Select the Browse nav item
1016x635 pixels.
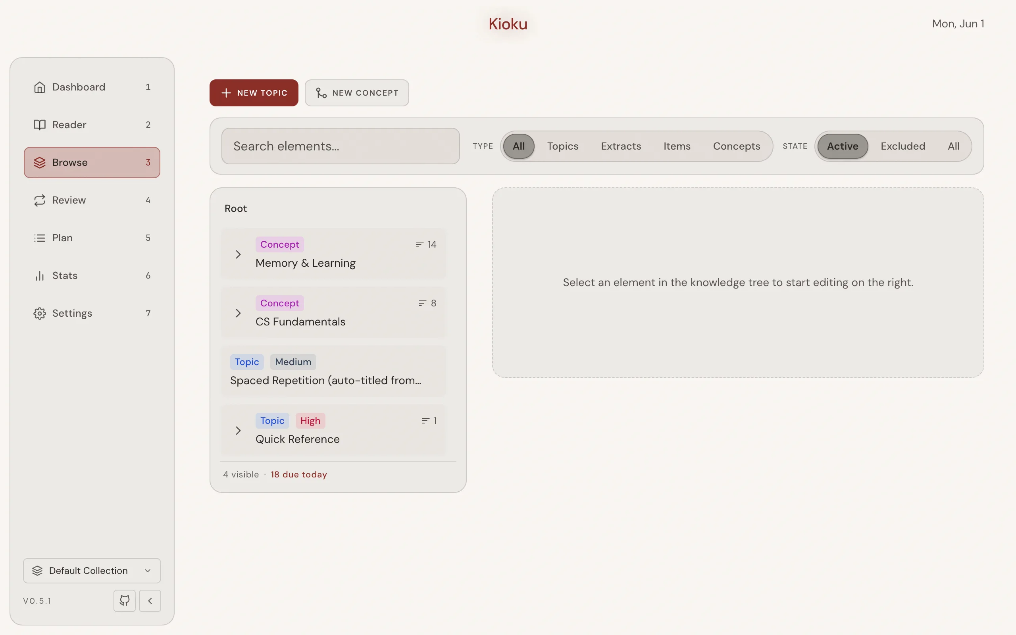click(x=92, y=163)
